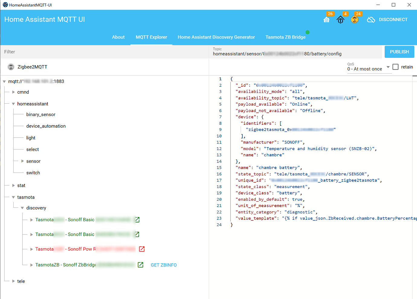Select the binary_sensor tree item
Viewport: 417px width, 299px height.
pyautogui.click(x=41, y=115)
